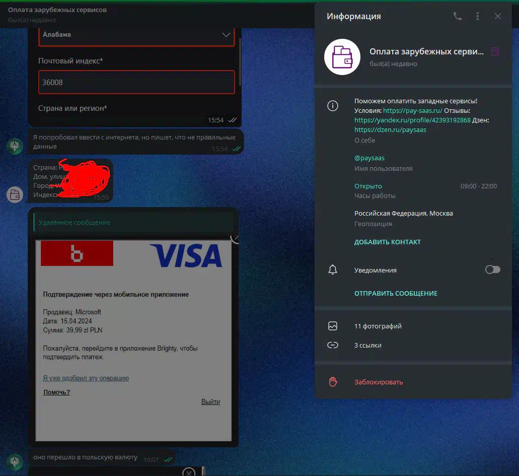Toggle the Уведомления switch
Screen dimensions: 519x476
(492, 269)
